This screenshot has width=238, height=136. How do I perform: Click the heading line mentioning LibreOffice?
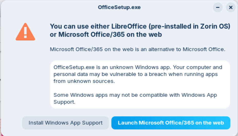pyautogui.click(x=140, y=26)
